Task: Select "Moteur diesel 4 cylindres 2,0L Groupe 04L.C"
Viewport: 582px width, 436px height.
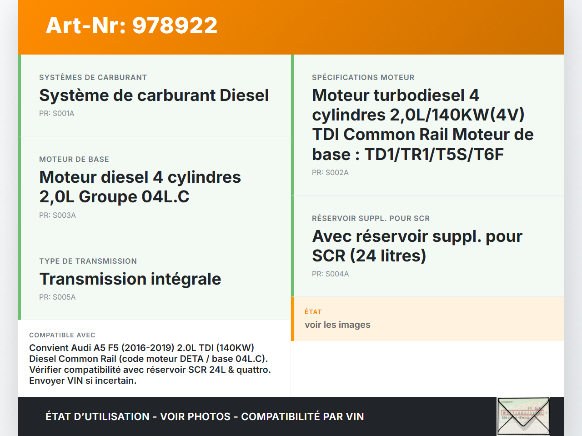Action: (140, 187)
